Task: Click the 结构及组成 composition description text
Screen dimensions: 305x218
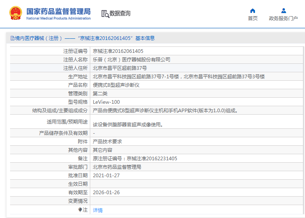Action: (165, 111)
